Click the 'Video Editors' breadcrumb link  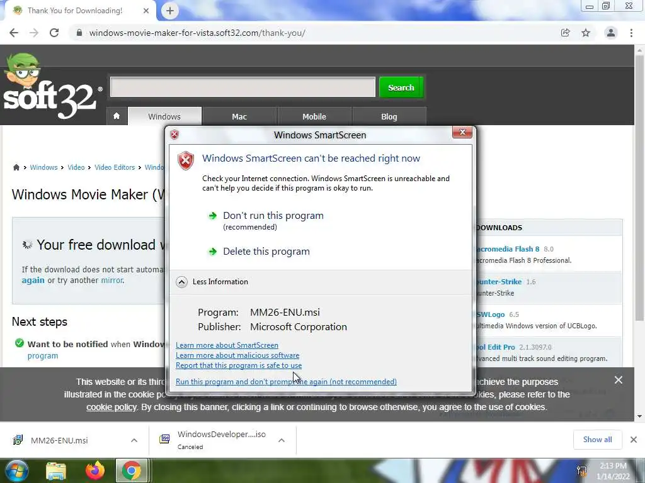click(x=115, y=167)
